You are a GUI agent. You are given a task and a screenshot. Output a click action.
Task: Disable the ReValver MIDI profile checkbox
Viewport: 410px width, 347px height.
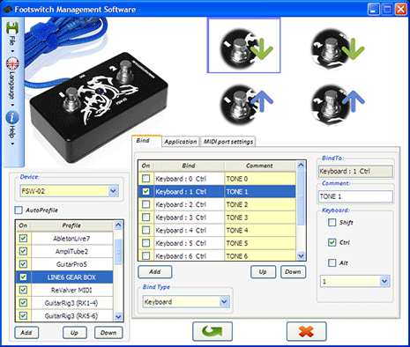click(23, 290)
